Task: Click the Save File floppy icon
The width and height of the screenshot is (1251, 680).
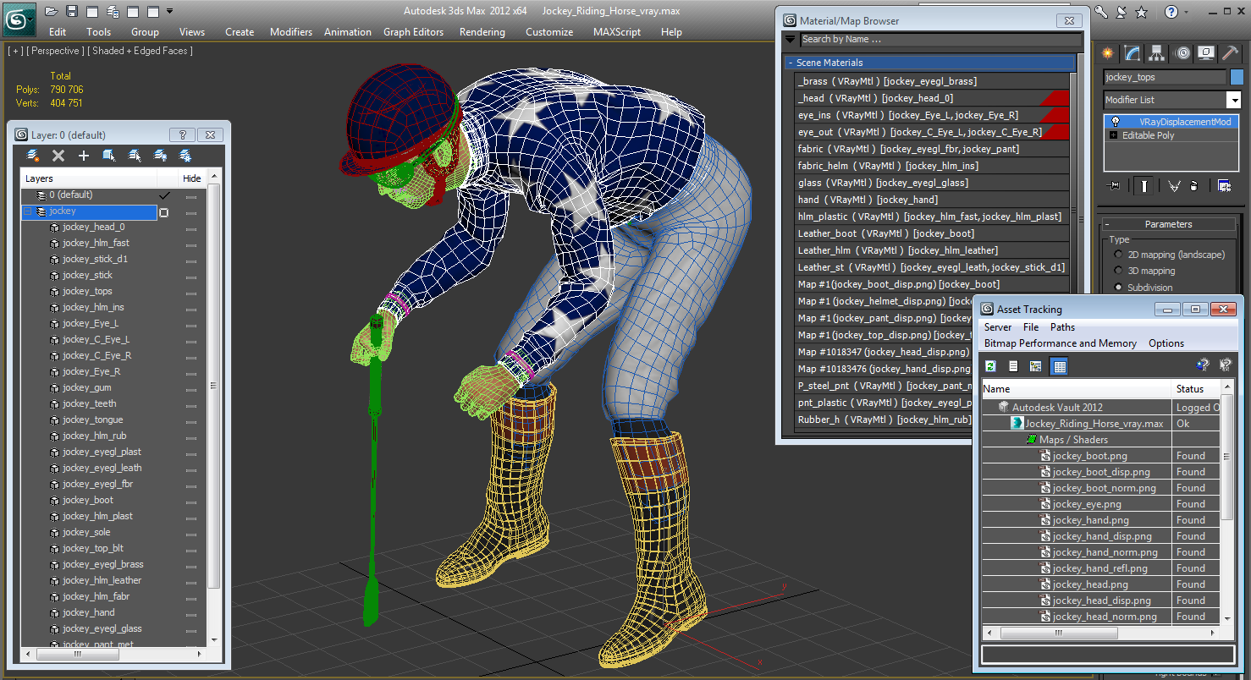Action: (x=72, y=11)
